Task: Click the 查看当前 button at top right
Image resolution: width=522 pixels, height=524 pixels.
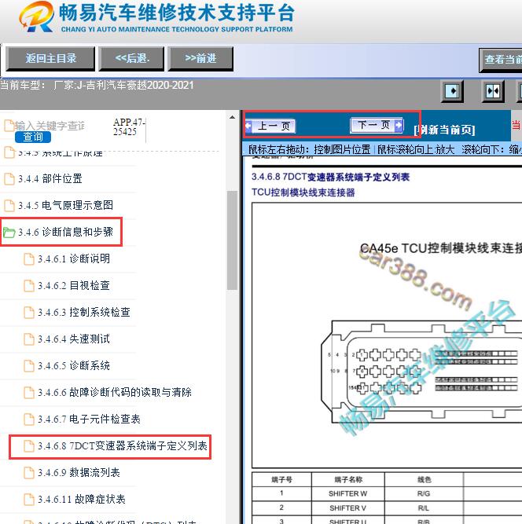Action: click(501, 60)
